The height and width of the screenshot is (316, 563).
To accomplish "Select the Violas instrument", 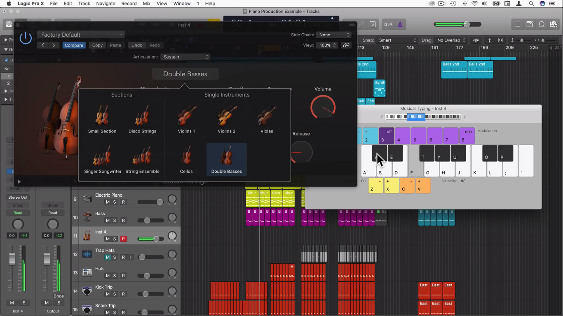I will 267,119.
